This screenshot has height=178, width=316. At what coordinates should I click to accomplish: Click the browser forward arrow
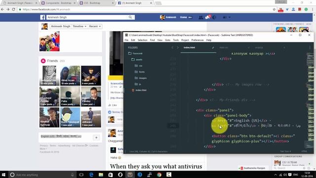tap(8, 9)
